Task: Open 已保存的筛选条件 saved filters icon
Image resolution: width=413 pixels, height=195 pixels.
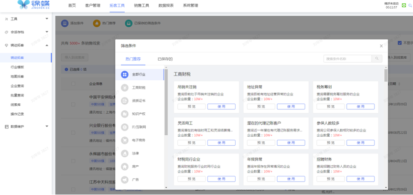Action: click(129, 23)
